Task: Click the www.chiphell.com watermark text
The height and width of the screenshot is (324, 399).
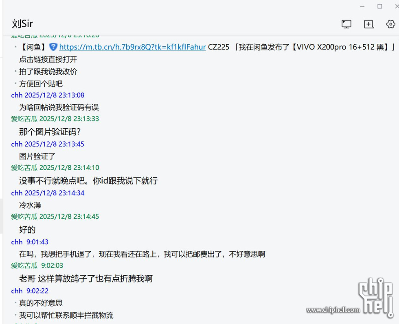Action: pos(334,309)
